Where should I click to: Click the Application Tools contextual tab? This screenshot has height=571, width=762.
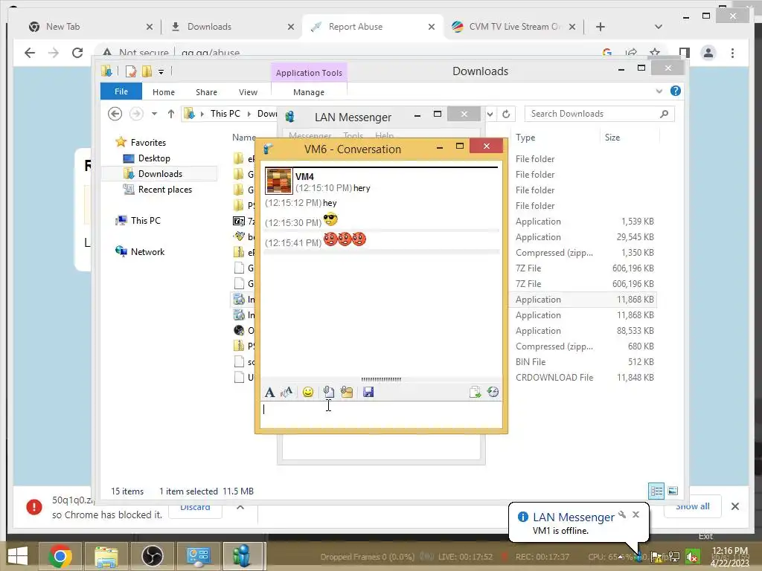pos(309,73)
